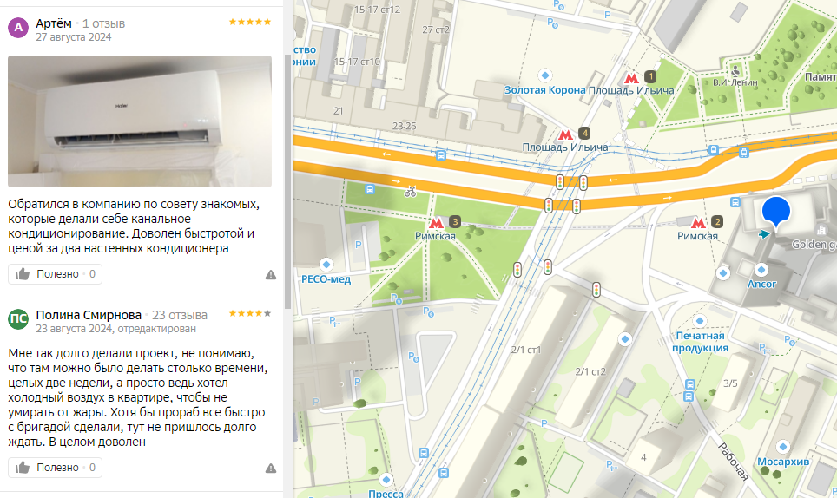Click the В.И. Ленин monument marker

[x=735, y=70]
